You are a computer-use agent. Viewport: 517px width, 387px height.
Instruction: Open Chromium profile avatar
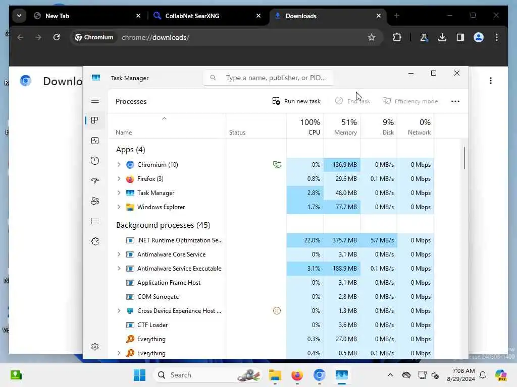(479, 37)
